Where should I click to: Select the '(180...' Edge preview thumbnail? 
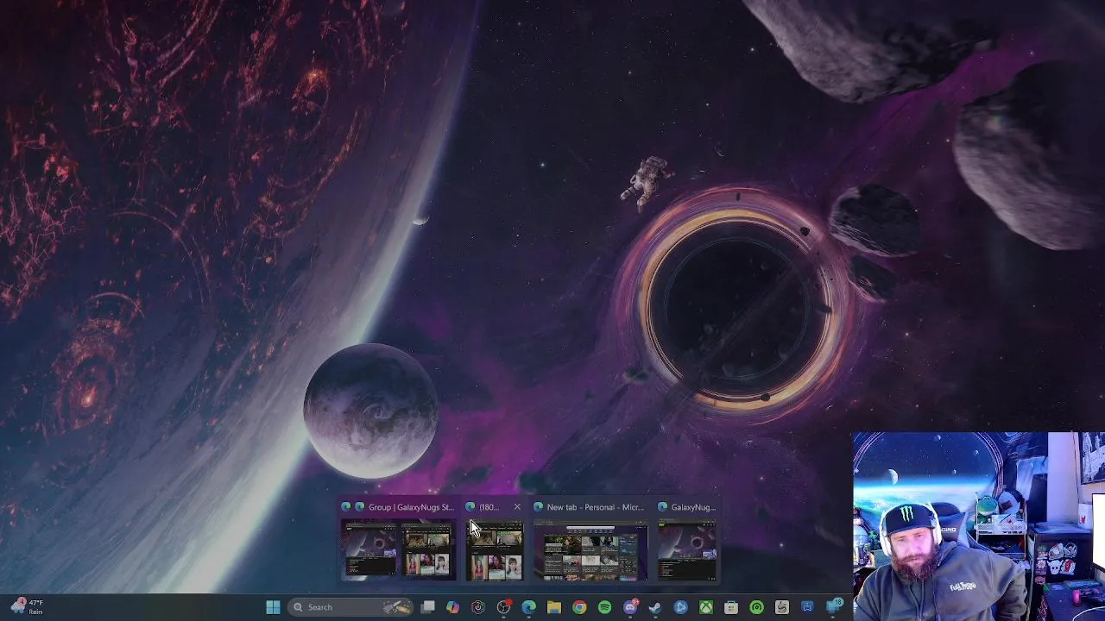pos(495,549)
